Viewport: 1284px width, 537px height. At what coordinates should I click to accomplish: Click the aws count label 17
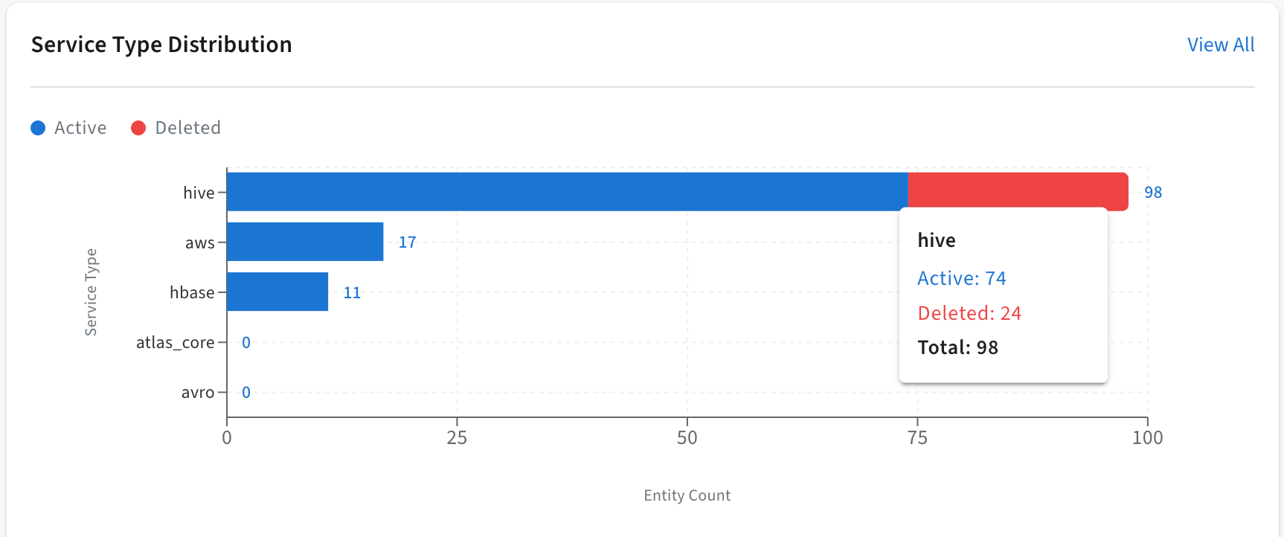[407, 242]
